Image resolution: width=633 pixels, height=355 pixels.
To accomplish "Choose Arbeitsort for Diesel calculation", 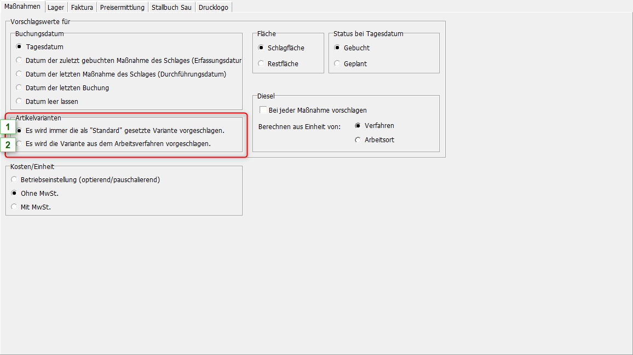I will click(x=358, y=139).
